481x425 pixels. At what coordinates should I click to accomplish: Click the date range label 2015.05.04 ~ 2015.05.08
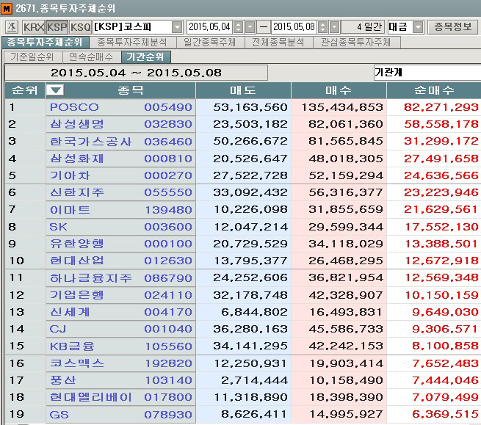[x=136, y=73]
